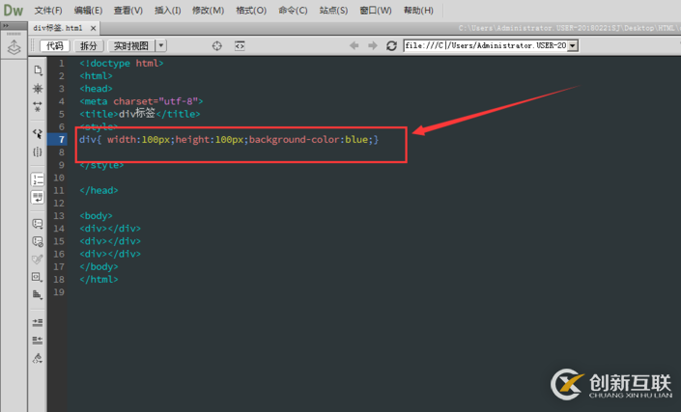The height and width of the screenshot is (412, 681).
Task: Click the Balance Braces icon
Action: pos(38,151)
